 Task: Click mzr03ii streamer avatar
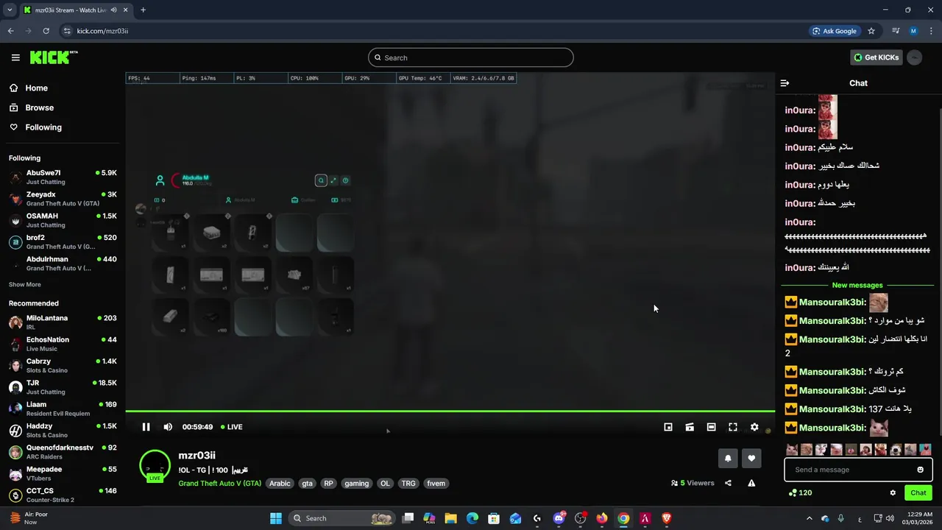155,465
